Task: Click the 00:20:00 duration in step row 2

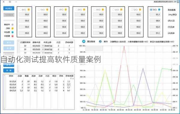Action: click(x=36, y=49)
